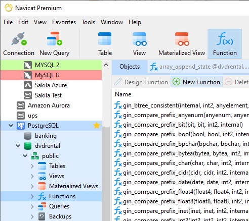Screen dimensions: 249x221
Task: Click fx icon of gin_compare_prefix_bit
Action: (x=118, y=125)
